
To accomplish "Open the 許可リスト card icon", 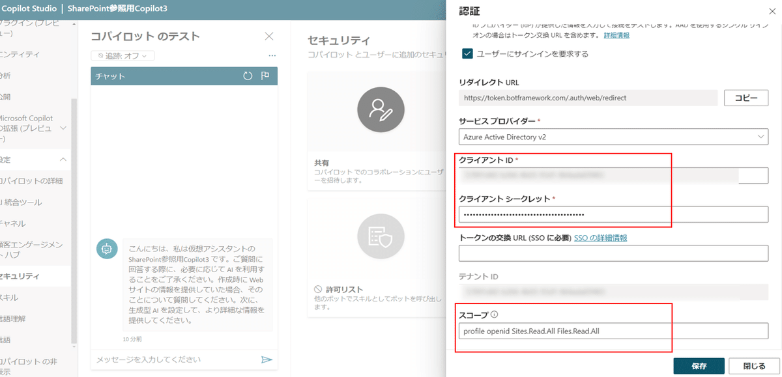I will (x=381, y=238).
